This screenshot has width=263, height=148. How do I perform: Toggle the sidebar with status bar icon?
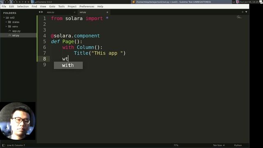click(x=4, y=145)
